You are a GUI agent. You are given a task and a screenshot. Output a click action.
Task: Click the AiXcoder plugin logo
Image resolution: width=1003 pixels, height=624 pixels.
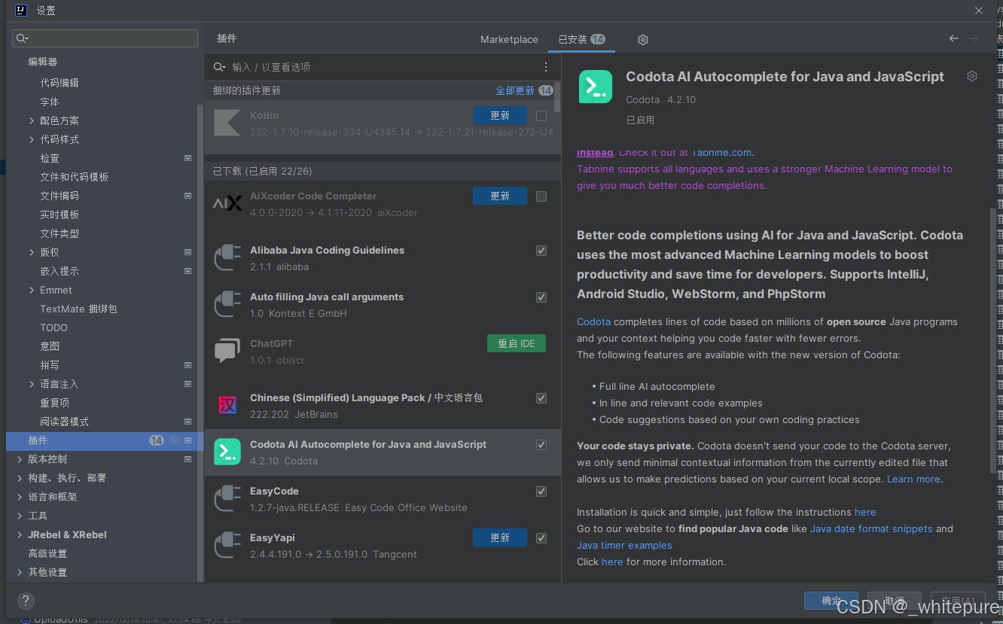(x=227, y=204)
